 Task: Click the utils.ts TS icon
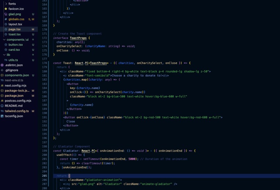pyautogui.click(x=6, y=60)
